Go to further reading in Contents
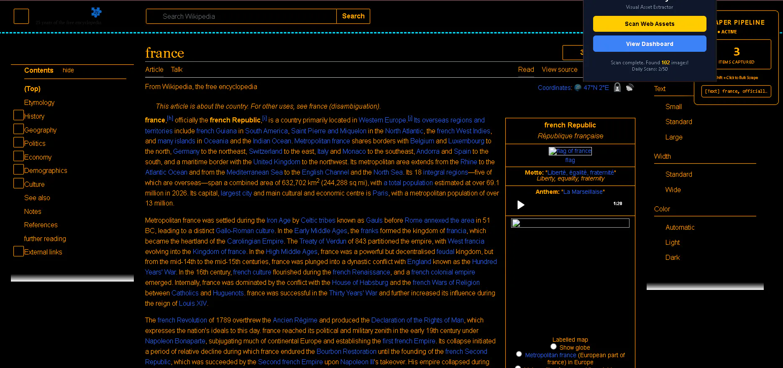This screenshot has width=783, height=368. [x=45, y=239]
